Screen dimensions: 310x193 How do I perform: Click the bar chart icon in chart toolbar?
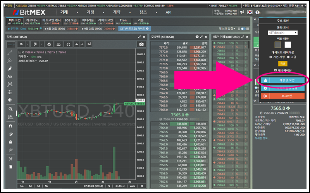pyautogui.click(x=89, y=44)
